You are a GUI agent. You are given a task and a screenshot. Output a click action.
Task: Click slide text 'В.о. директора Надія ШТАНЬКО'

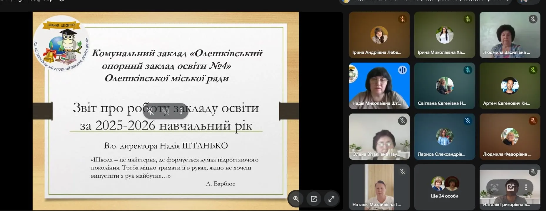point(166,146)
